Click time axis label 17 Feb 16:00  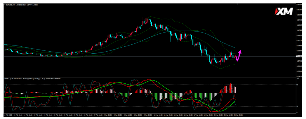coord(38,115)
